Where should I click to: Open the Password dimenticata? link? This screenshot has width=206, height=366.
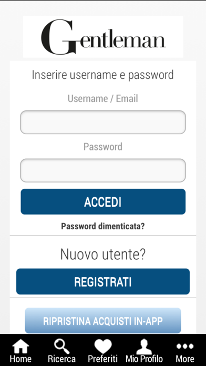tap(103, 226)
